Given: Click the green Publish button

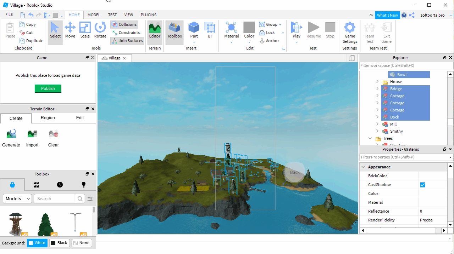Looking at the screenshot, I should (48, 88).
